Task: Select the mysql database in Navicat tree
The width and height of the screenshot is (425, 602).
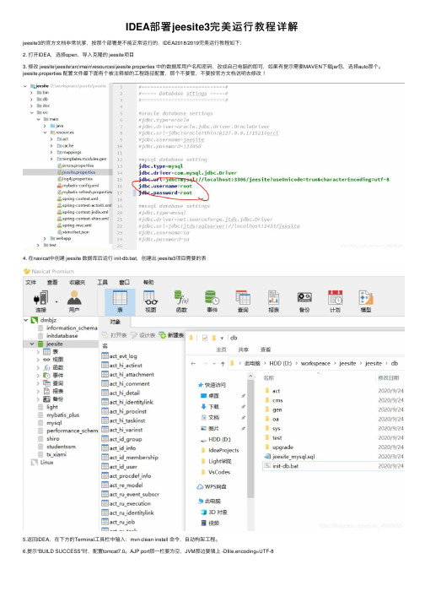Action: [x=51, y=423]
